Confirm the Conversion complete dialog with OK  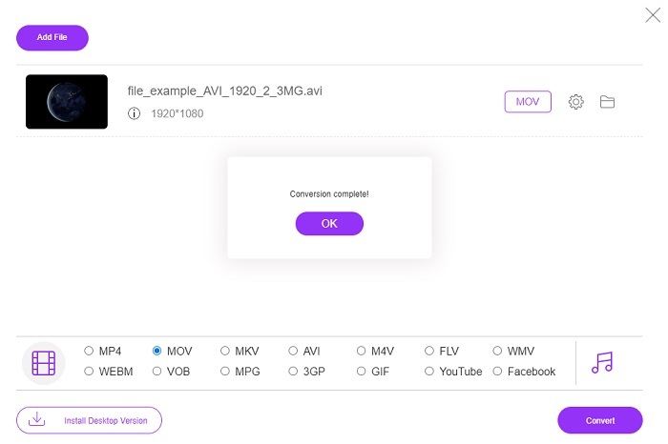(x=329, y=224)
